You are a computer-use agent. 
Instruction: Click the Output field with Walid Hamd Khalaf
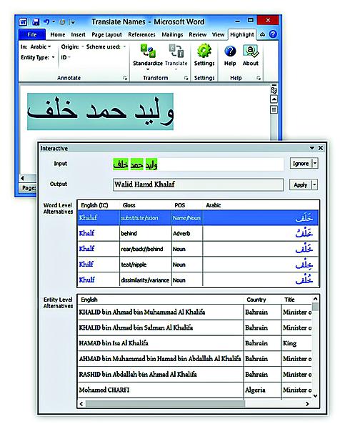[x=198, y=184]
